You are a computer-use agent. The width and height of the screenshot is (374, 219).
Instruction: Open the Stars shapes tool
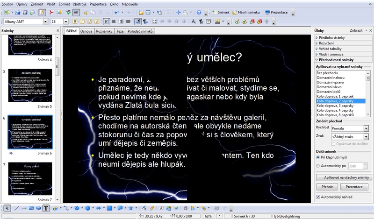[131, 208]
